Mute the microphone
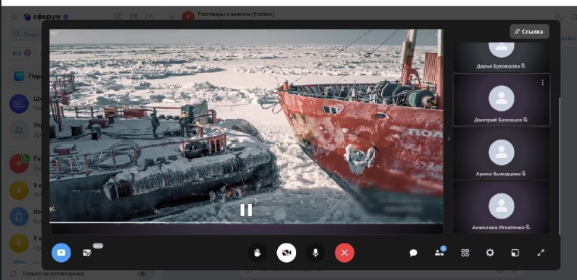 315,253
